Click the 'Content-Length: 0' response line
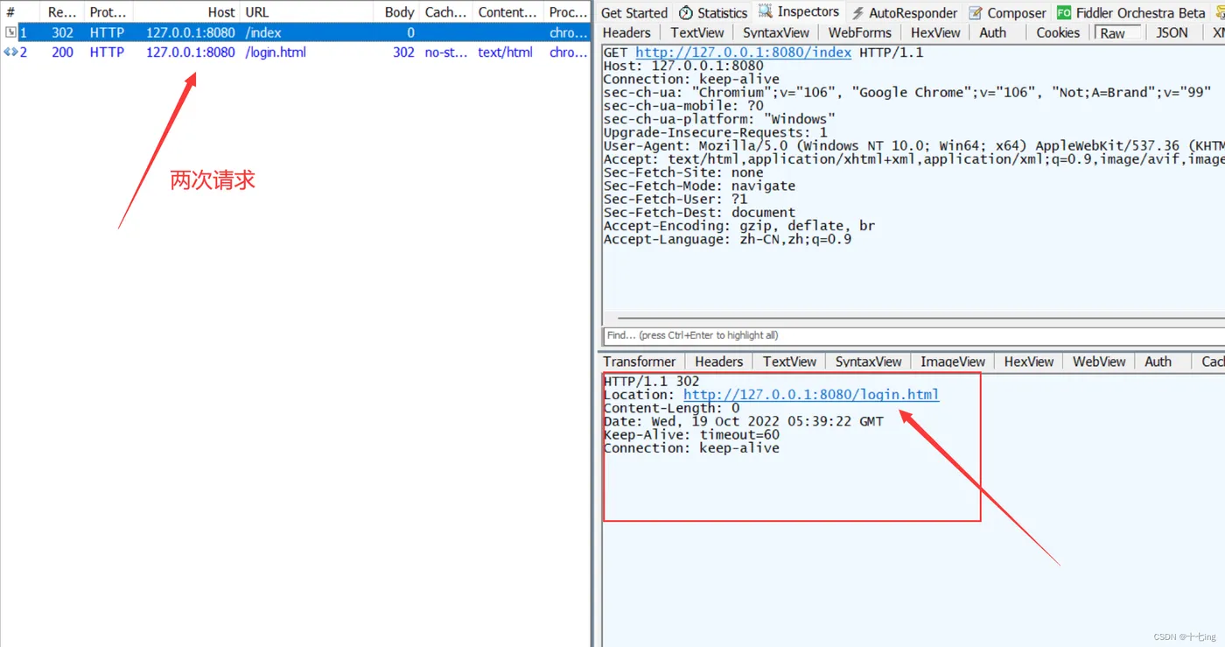The width and height of the screenshot is (1225, 647). point(671,408)
